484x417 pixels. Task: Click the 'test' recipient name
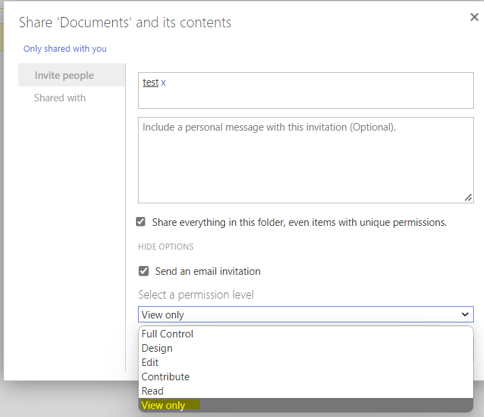point(150,82)
